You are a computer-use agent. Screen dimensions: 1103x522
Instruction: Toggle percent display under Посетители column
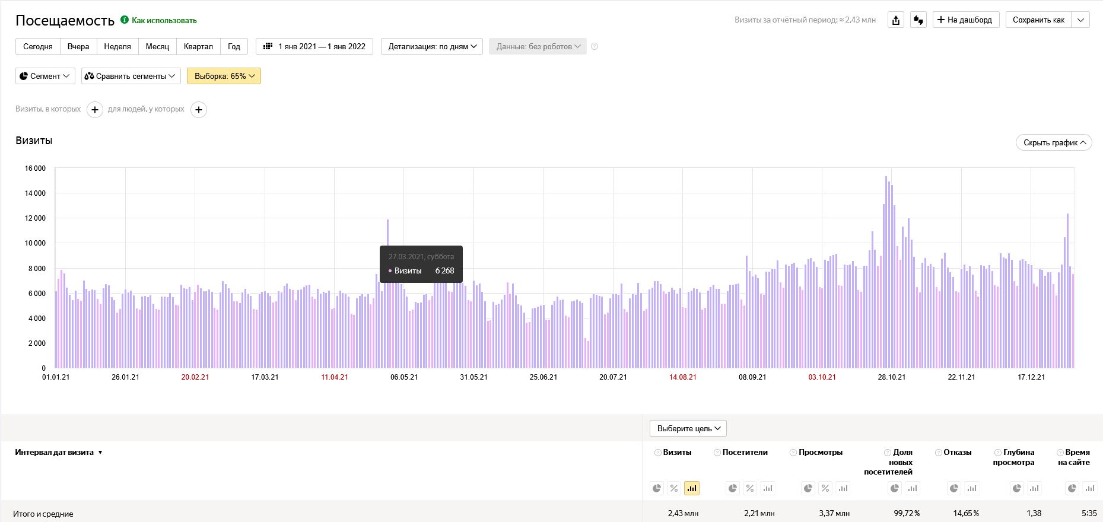point(750,488)
